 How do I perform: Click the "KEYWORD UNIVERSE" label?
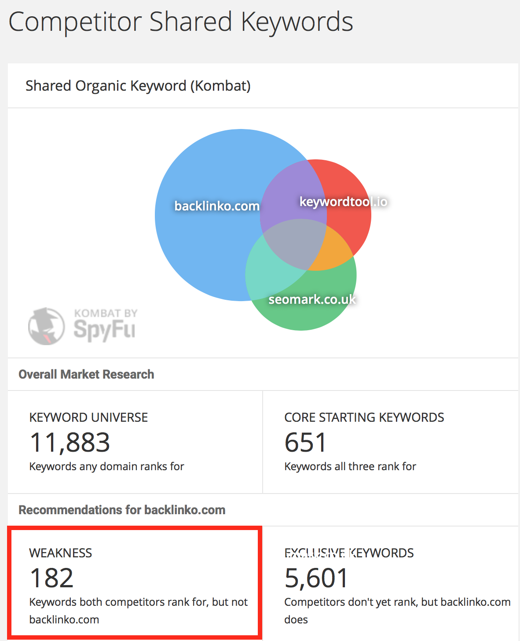(88, 417)
